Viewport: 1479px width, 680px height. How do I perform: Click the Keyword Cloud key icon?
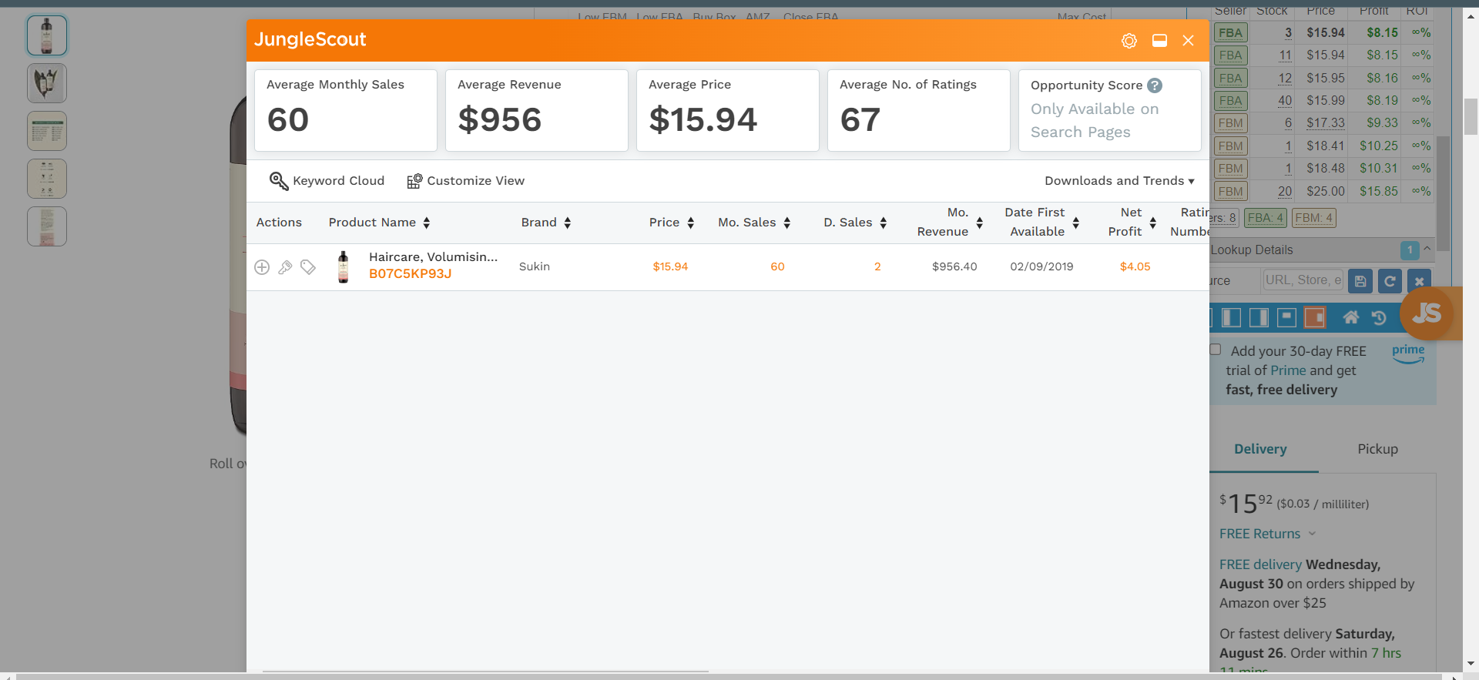[x=279, y=181]
